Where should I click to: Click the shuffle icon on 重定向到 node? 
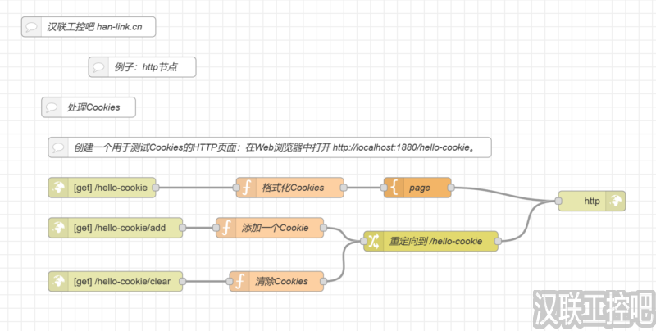pyautogui.click(x=373, y=241)
